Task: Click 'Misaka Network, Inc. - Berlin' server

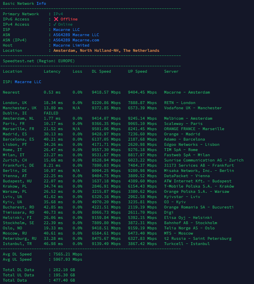Action: coord(199,171)
